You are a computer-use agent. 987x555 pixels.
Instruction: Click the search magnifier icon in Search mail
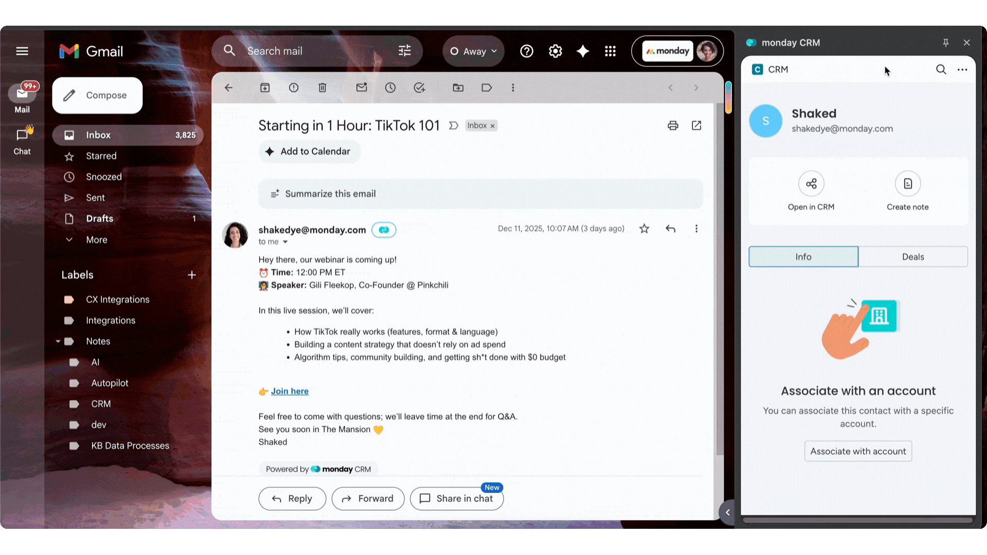pyautogui.click(x=229, y=50)
